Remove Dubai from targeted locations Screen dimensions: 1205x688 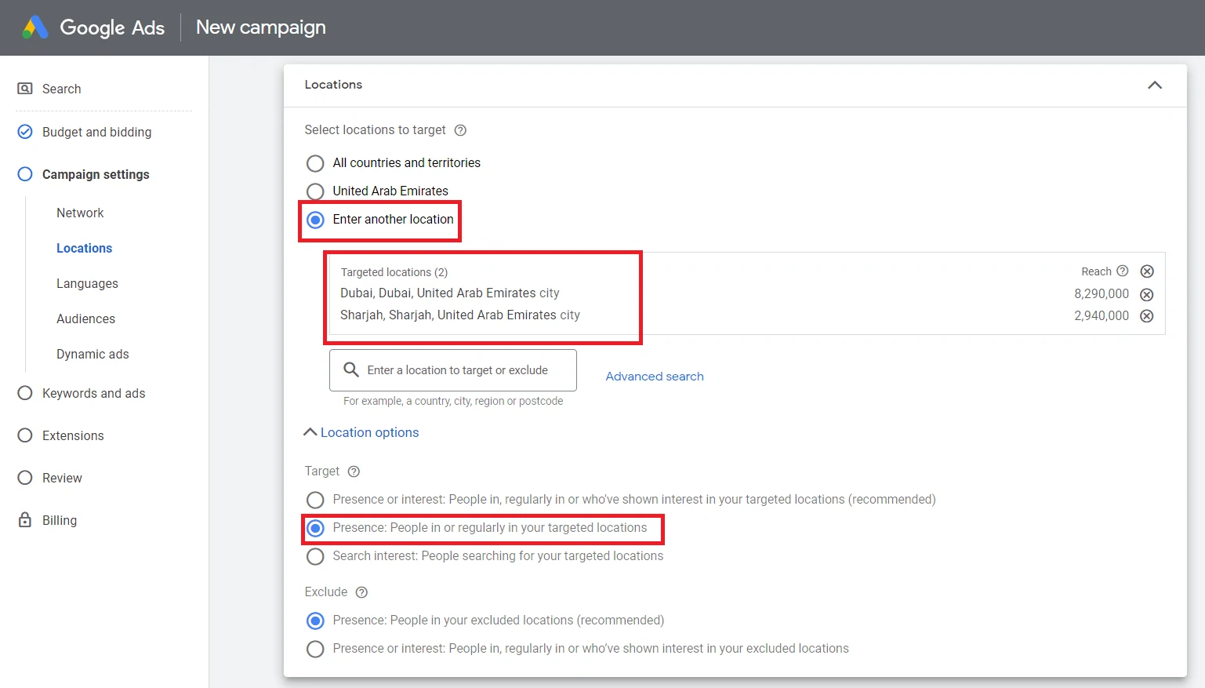(x=1147, y=295)
